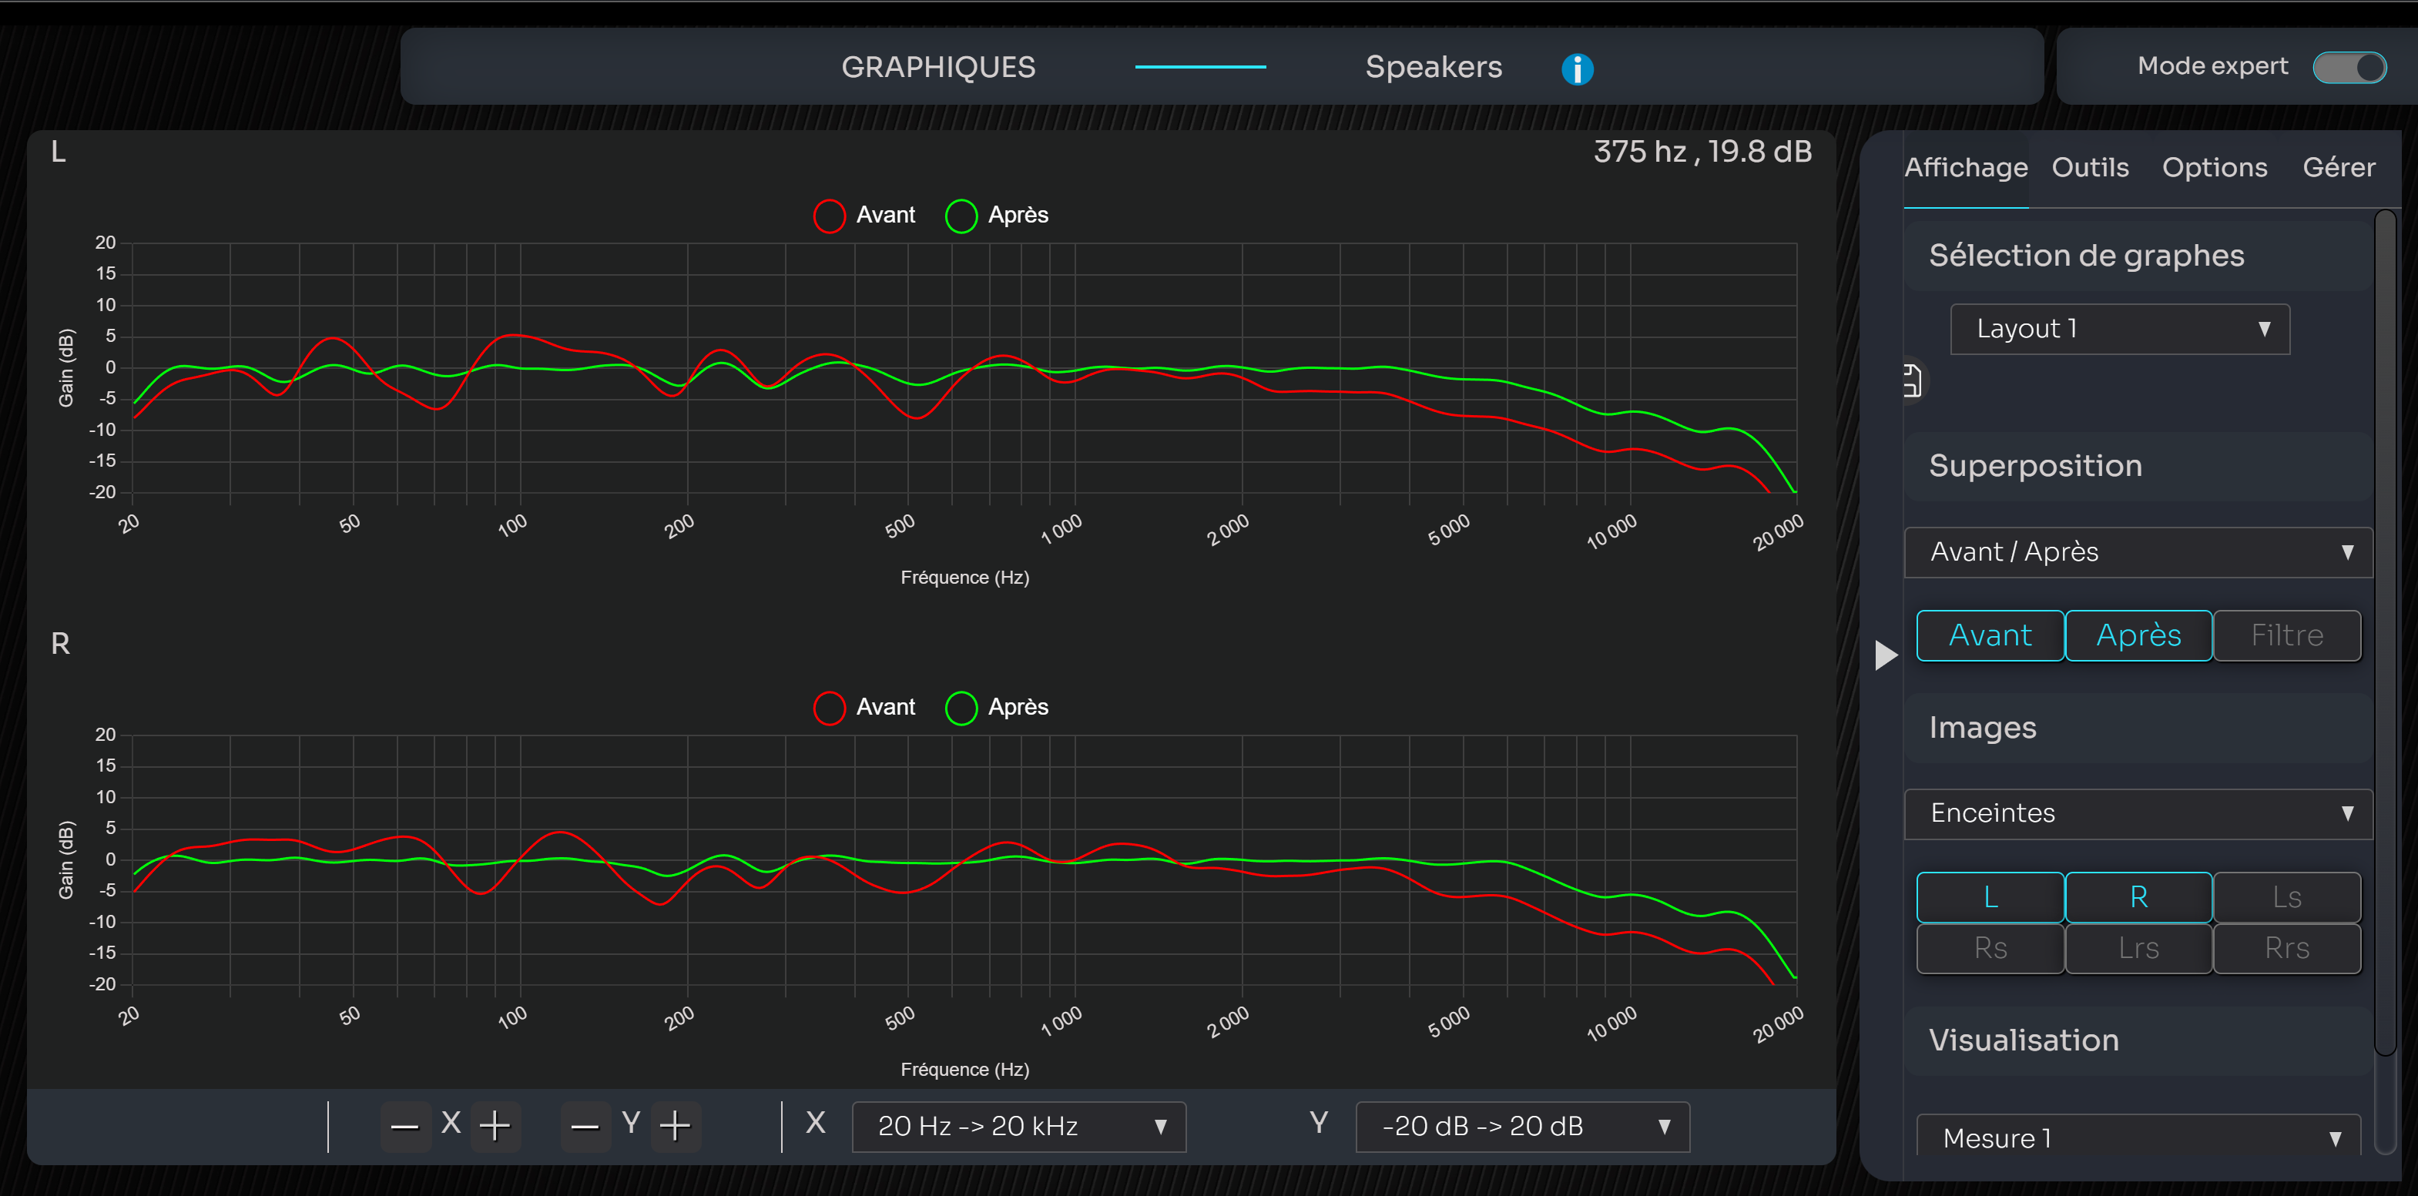This screenshot has height=1196, width=2418.
Task: Switch to the Outils tab
Action: (x=2090, y=168)
